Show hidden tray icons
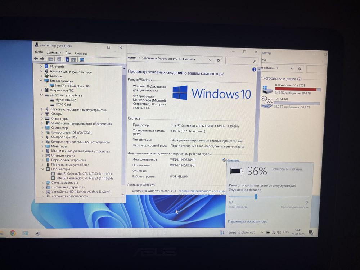The width and height of the screenshot is (360, 270). 262,232
